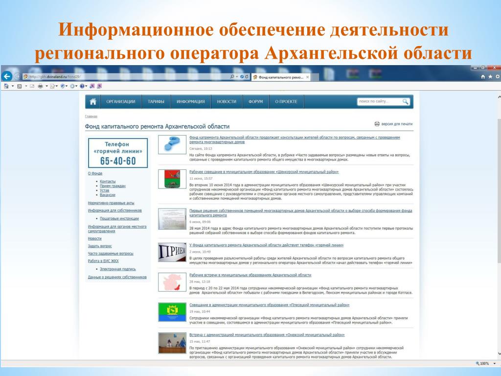This screenshot has height=376, width=501.
Task: Open the Page menu dropdown arrow
Action: pos(57,86)
